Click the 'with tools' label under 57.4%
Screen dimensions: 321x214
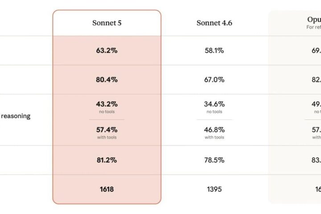[107, 137]
